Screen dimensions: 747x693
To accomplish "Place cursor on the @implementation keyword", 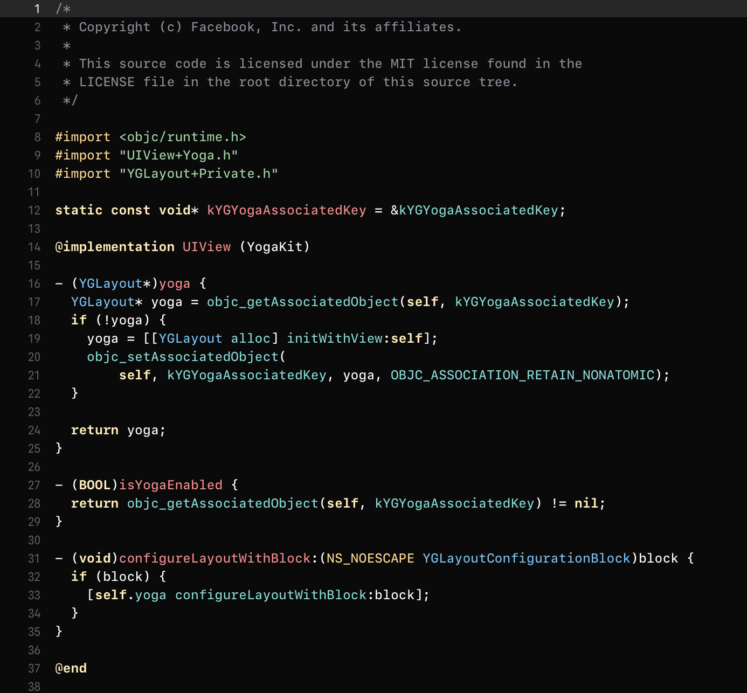I will coord(115,247).
